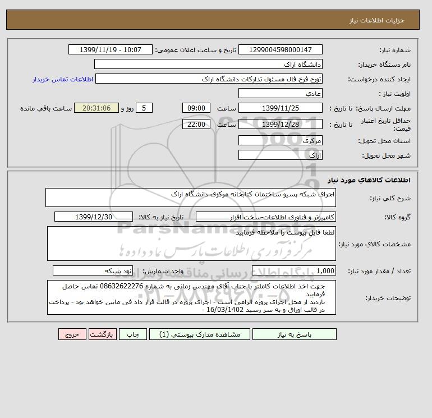Click the unit field نود شبکه
Image resolution: width=432 pixels, height=418 pixels.
[93, 270]
